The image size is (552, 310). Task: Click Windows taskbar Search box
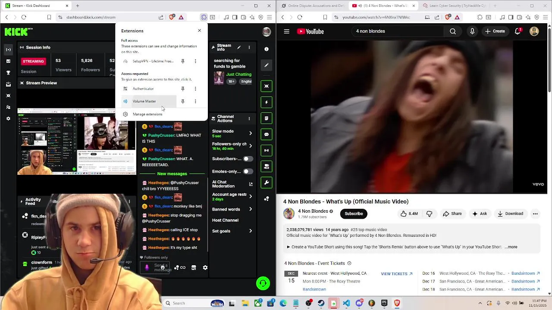pos(194,303)
